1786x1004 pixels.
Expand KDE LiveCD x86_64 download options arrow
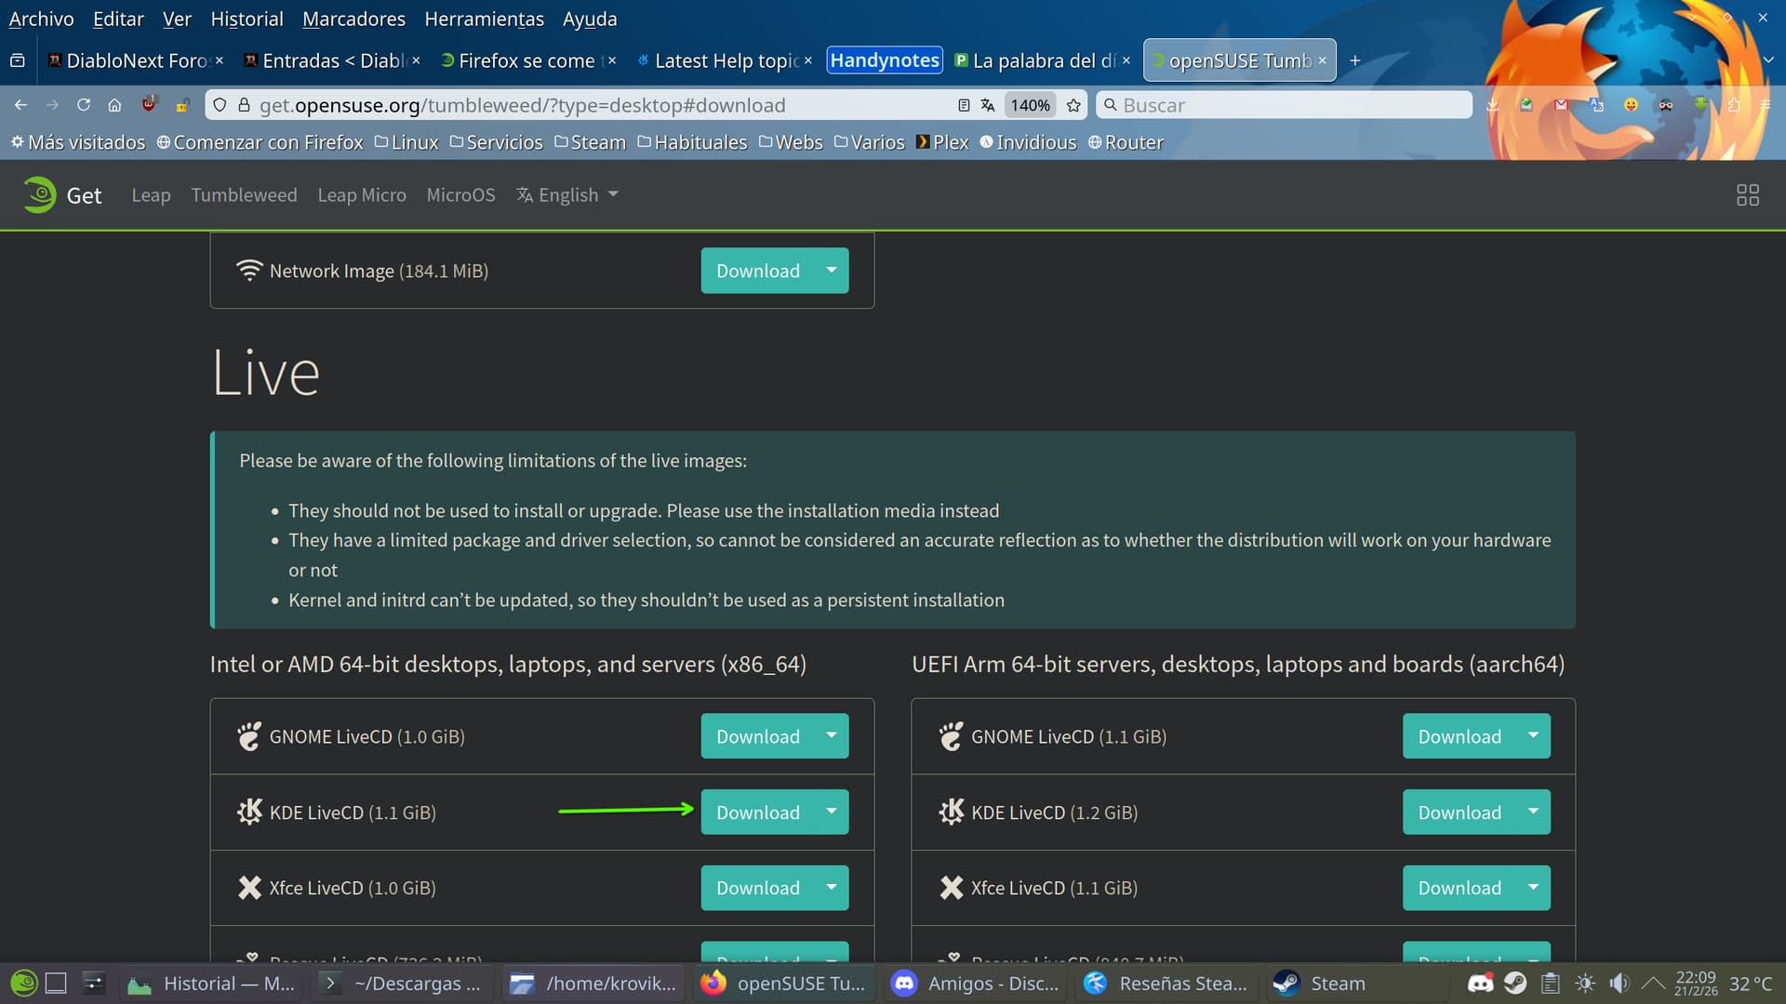click(831, 812)
